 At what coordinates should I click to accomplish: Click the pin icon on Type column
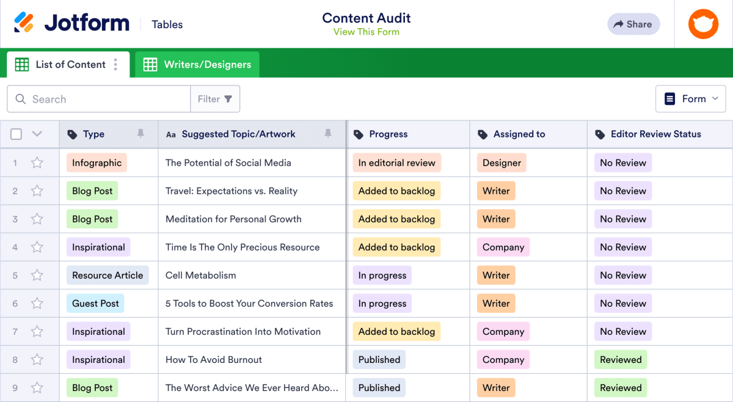coord(140,134)
